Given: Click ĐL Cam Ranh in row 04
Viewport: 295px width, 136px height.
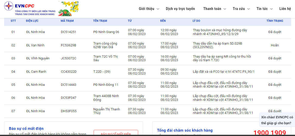Looking at the screenshot, I should (36, 72).
